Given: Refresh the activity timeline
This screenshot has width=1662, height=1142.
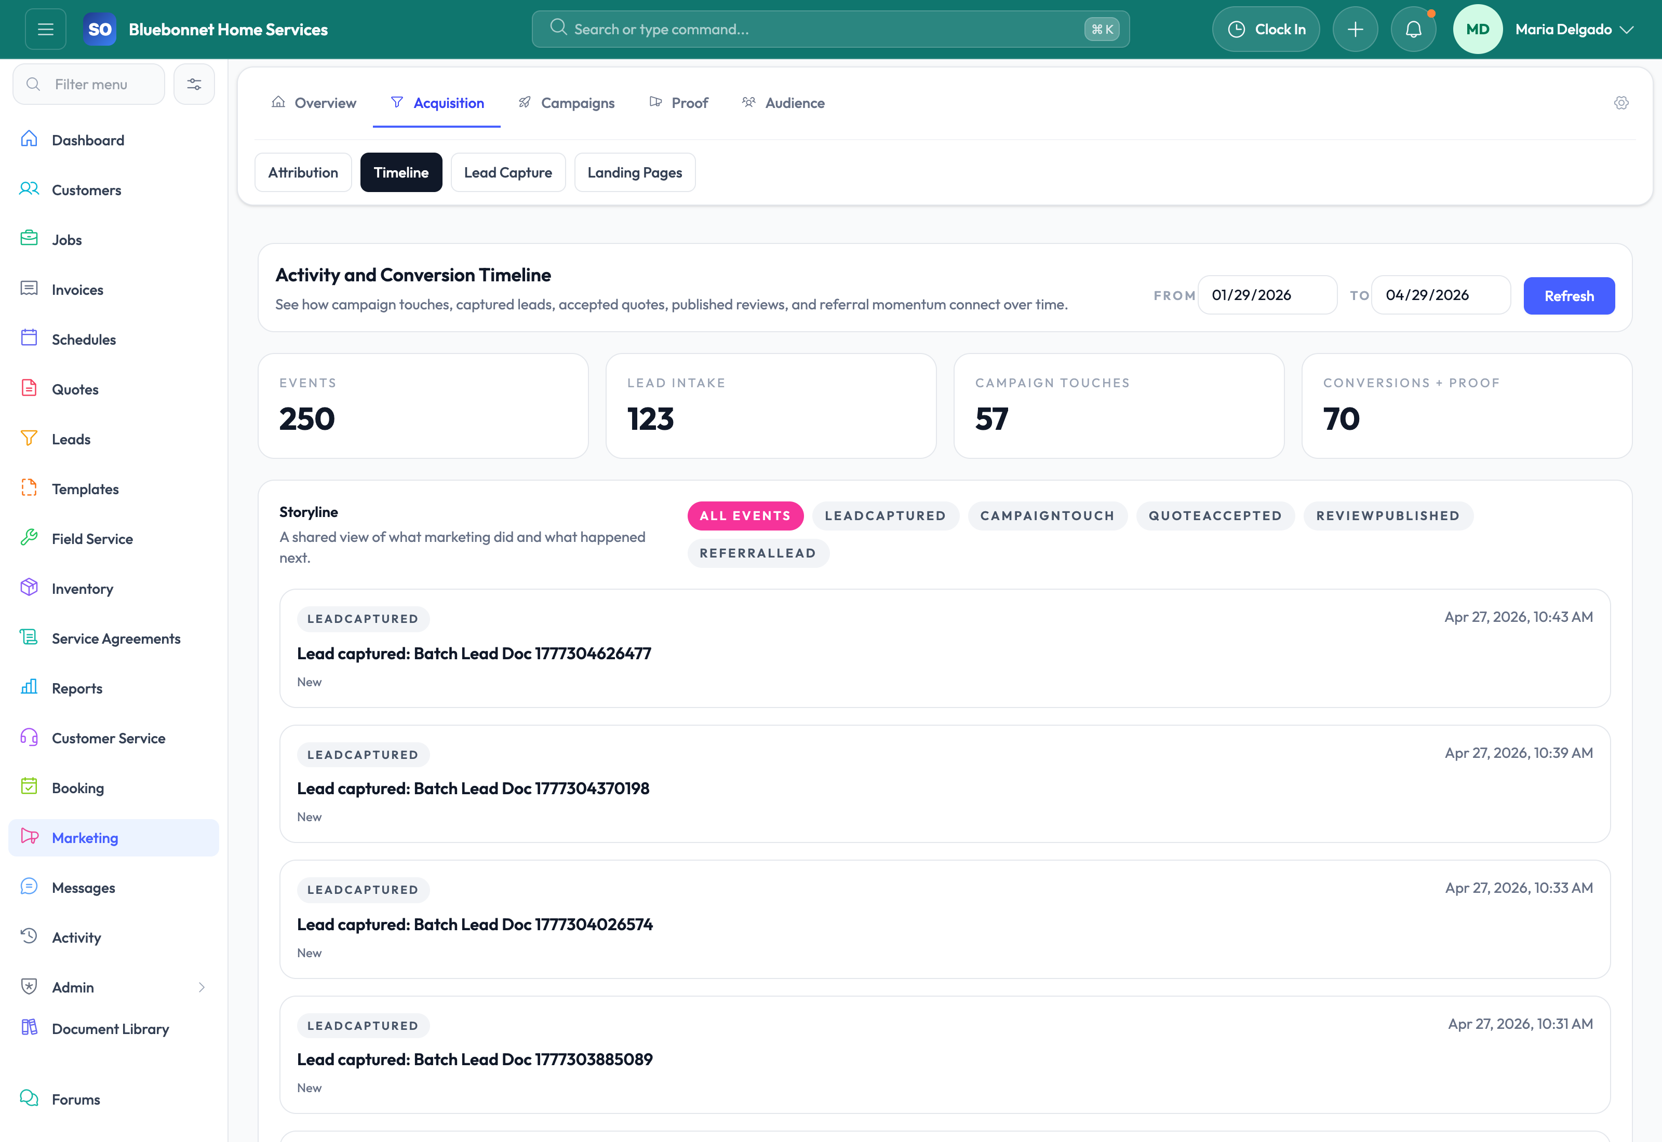Looking at the screenshot, I should pyautogui.click(x=1569, y=295).
